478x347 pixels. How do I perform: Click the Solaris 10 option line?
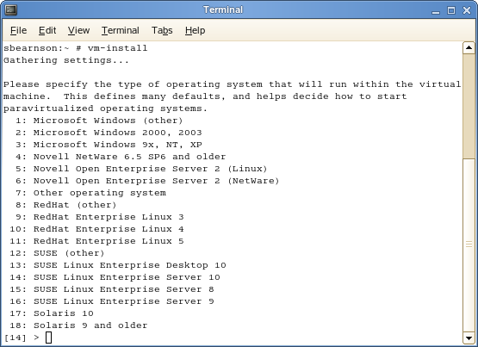(52, 313)
